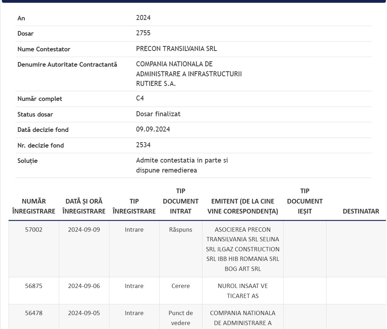Image resolution: width=387 pixels, height=329 pixels.
Task: Click the Soluție label
Action: [x=27, y=161]
